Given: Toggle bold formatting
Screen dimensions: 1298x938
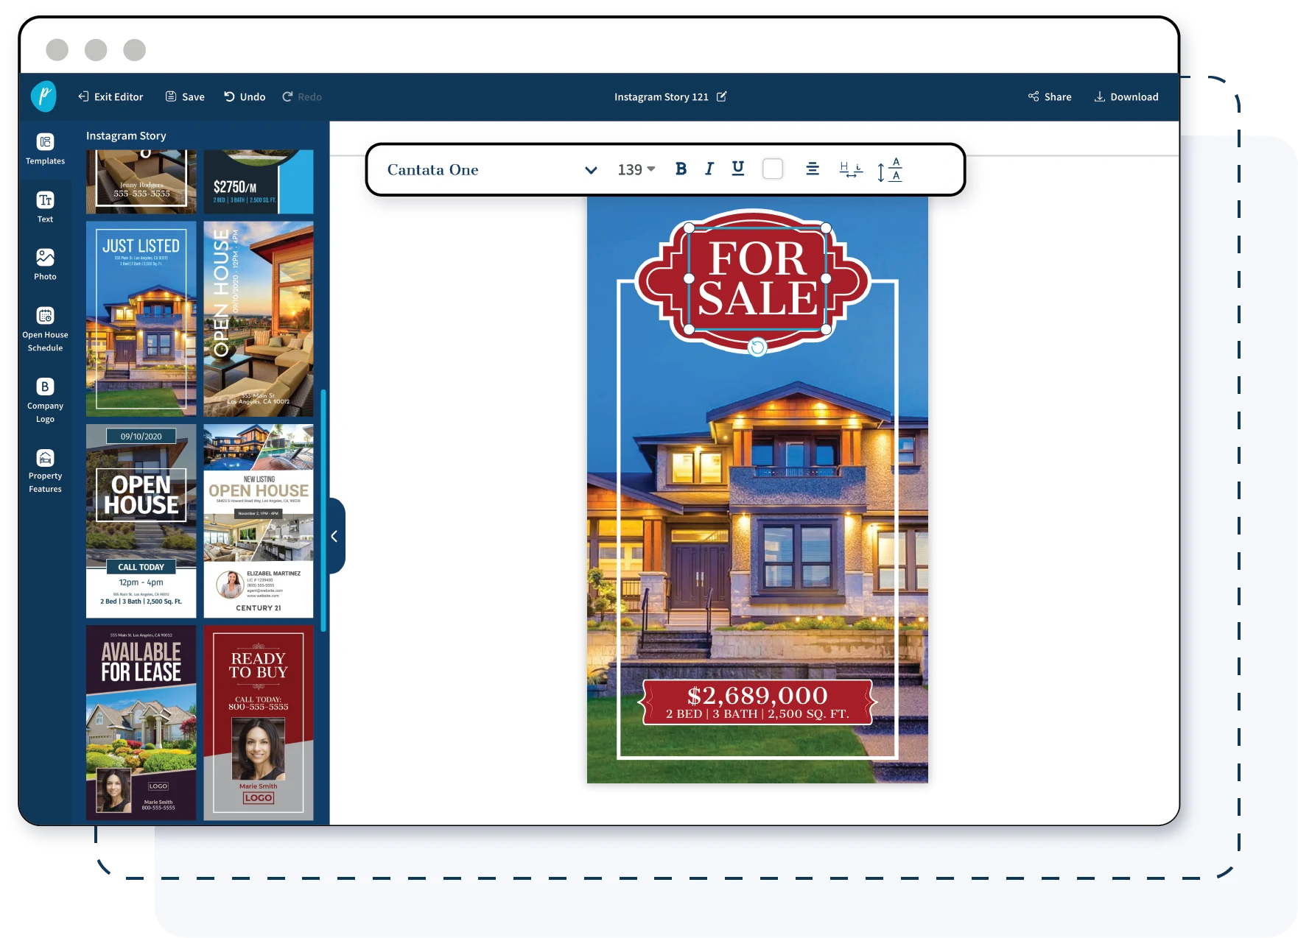Looking at the screenshot, I should pos(681,169).
